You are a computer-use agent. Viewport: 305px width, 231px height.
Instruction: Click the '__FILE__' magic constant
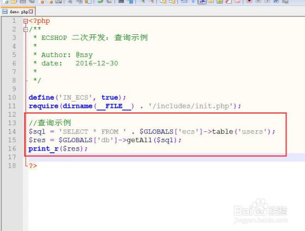114,106
